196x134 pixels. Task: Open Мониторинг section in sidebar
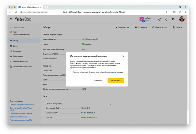tap(18, 56)
